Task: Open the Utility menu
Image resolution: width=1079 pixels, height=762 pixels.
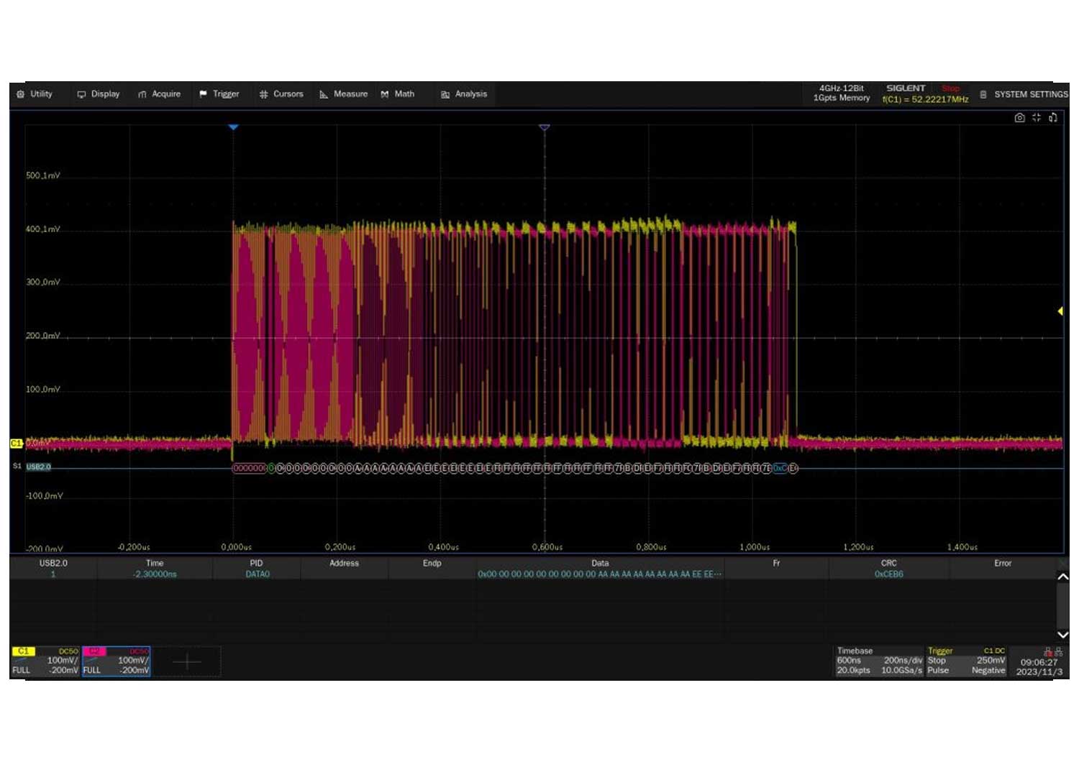Action: tap(35, 94)
